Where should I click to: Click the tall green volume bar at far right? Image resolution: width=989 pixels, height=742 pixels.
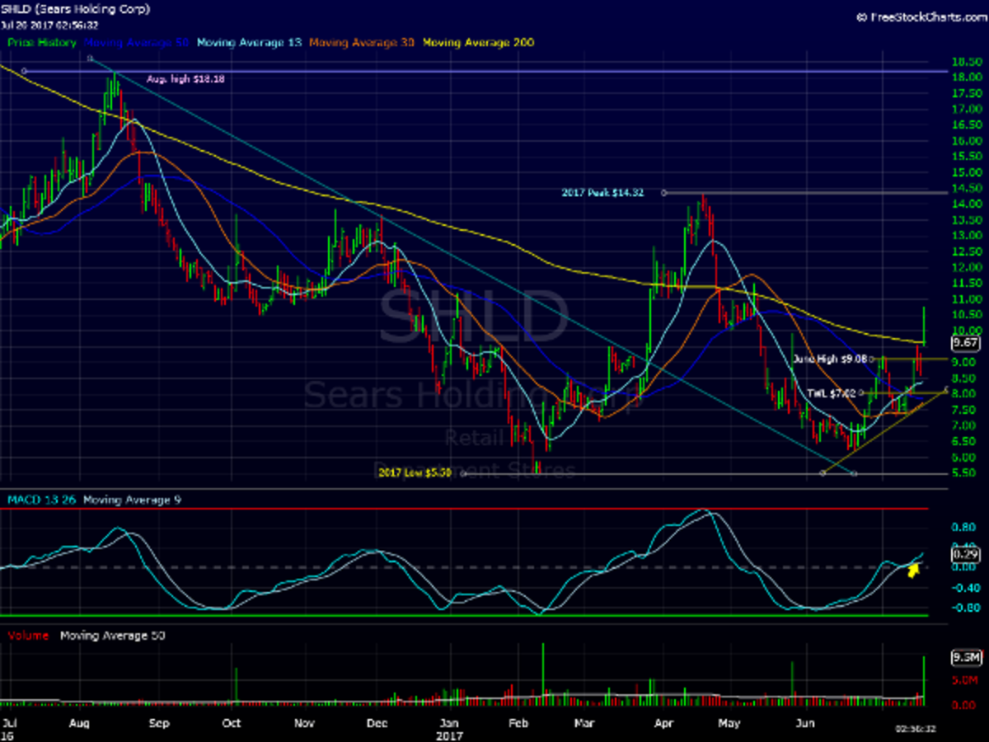[x=925, y=680]
